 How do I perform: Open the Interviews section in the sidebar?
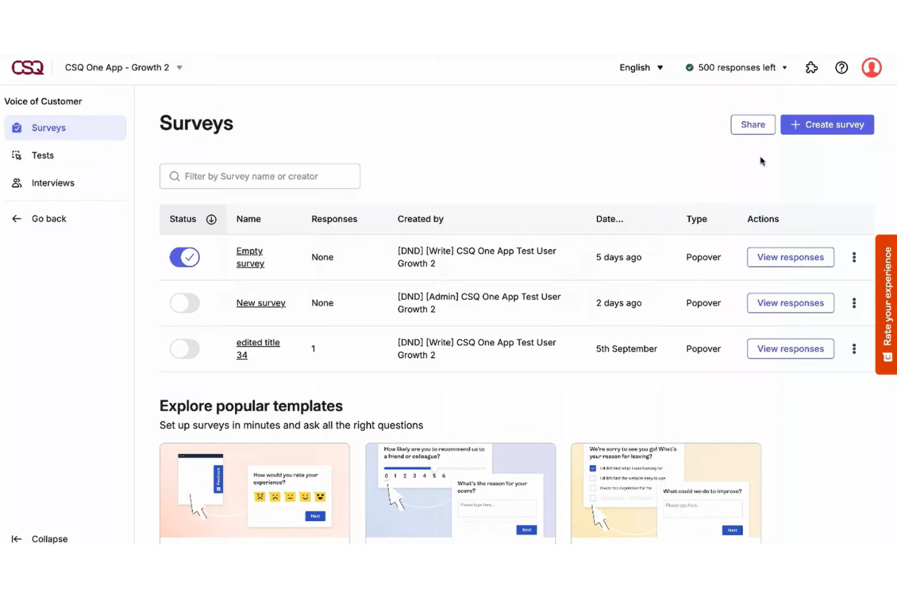click(x=52, y=182)
